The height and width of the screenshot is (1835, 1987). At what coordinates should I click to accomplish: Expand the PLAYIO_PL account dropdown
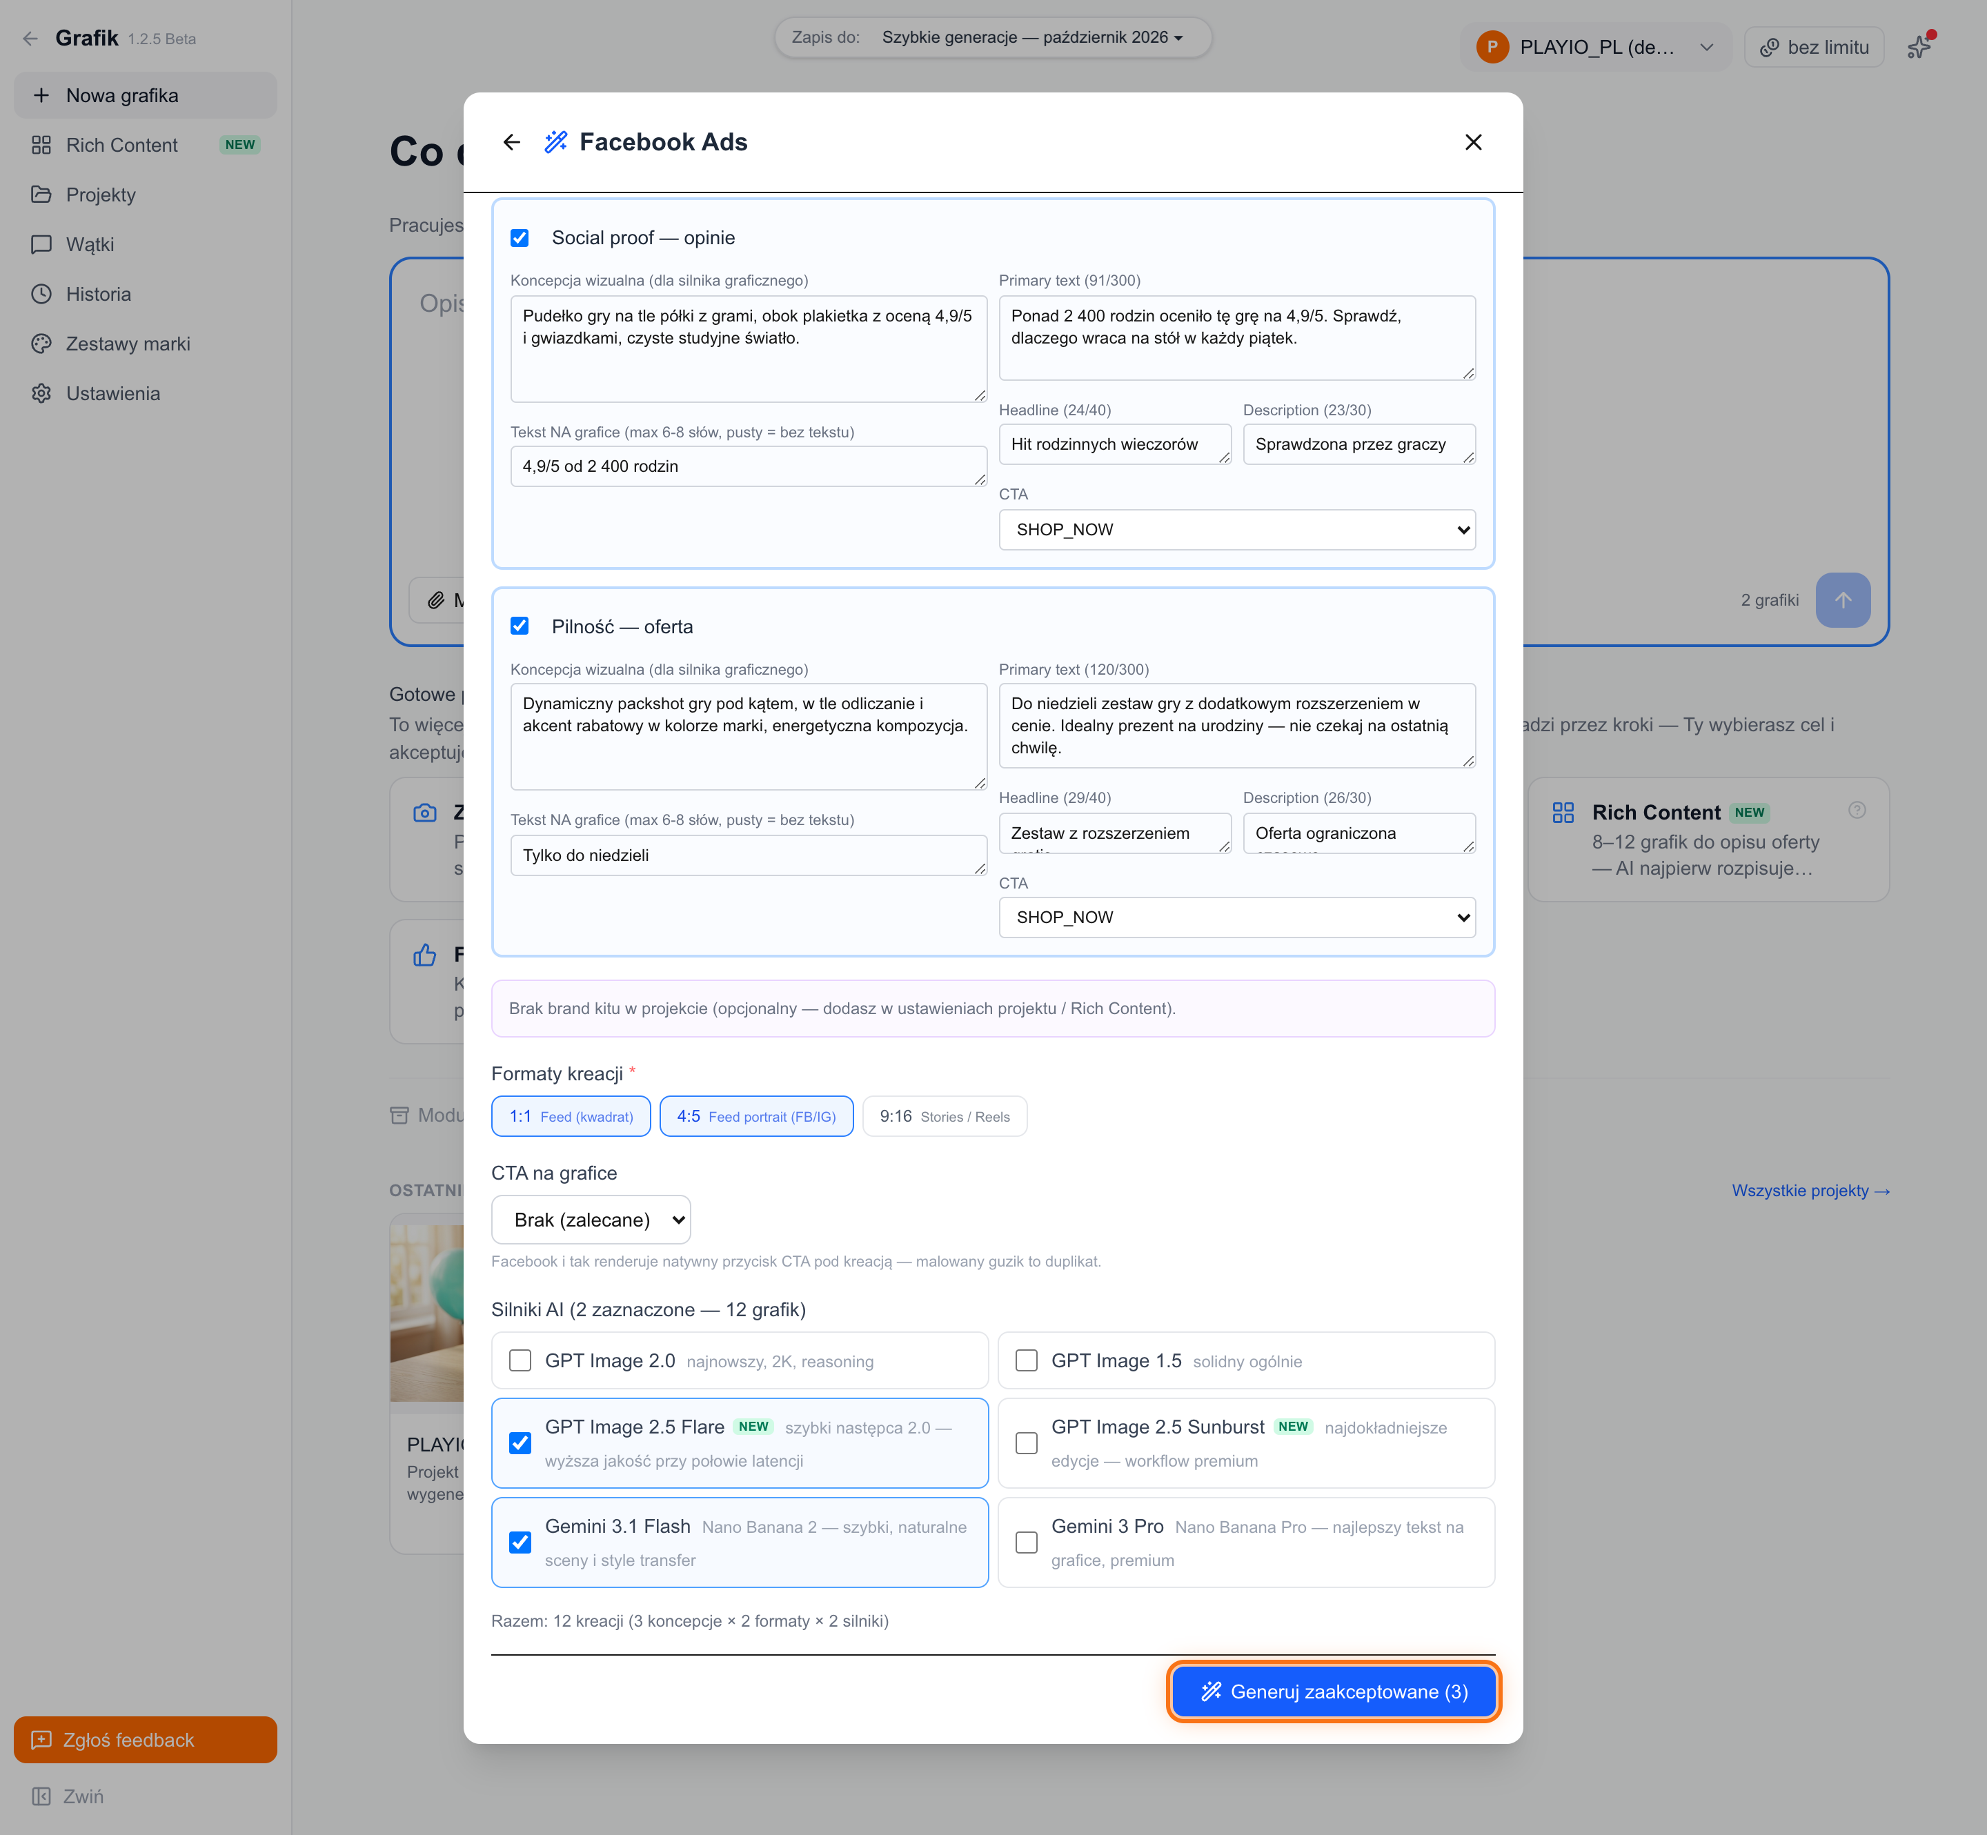(x=1596, y=47)
